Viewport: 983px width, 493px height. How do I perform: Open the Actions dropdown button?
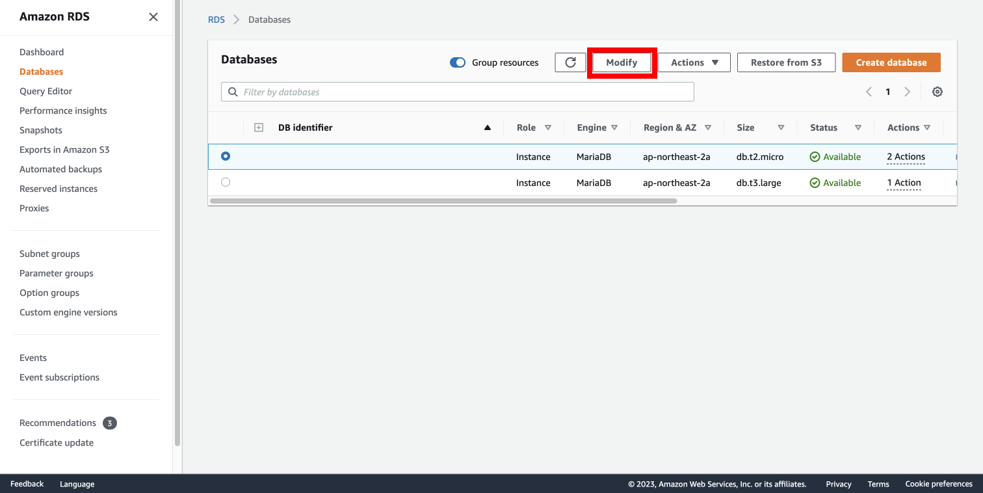pos(694,62)
